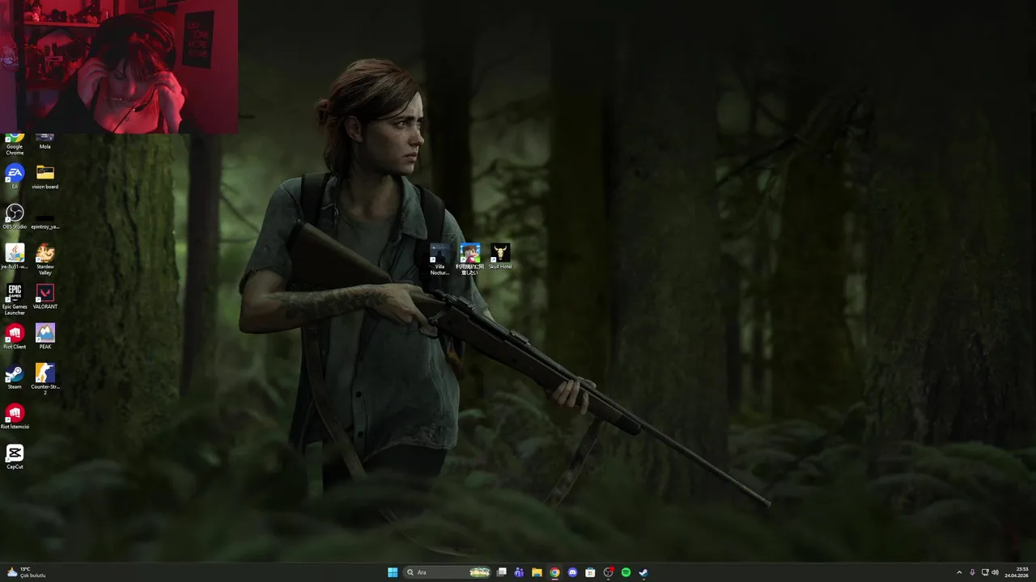This screenshot has height=582, width=1036.
Task: Select the Stardew Valley shortcut
Action: click(45, 259)
